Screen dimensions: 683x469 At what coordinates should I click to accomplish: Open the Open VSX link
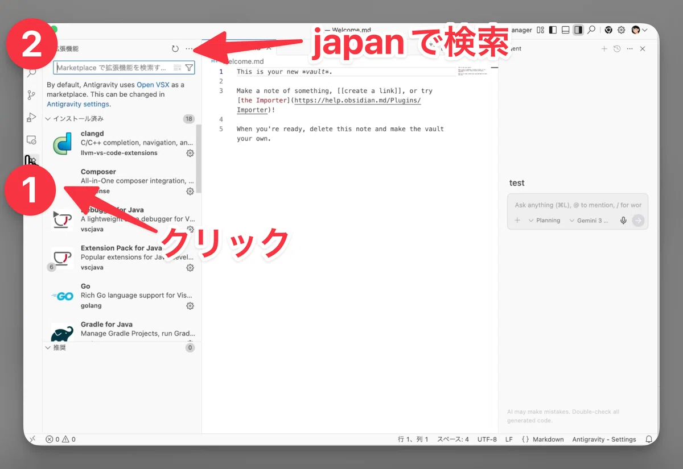pyautogui.click(x=153, y=85)
